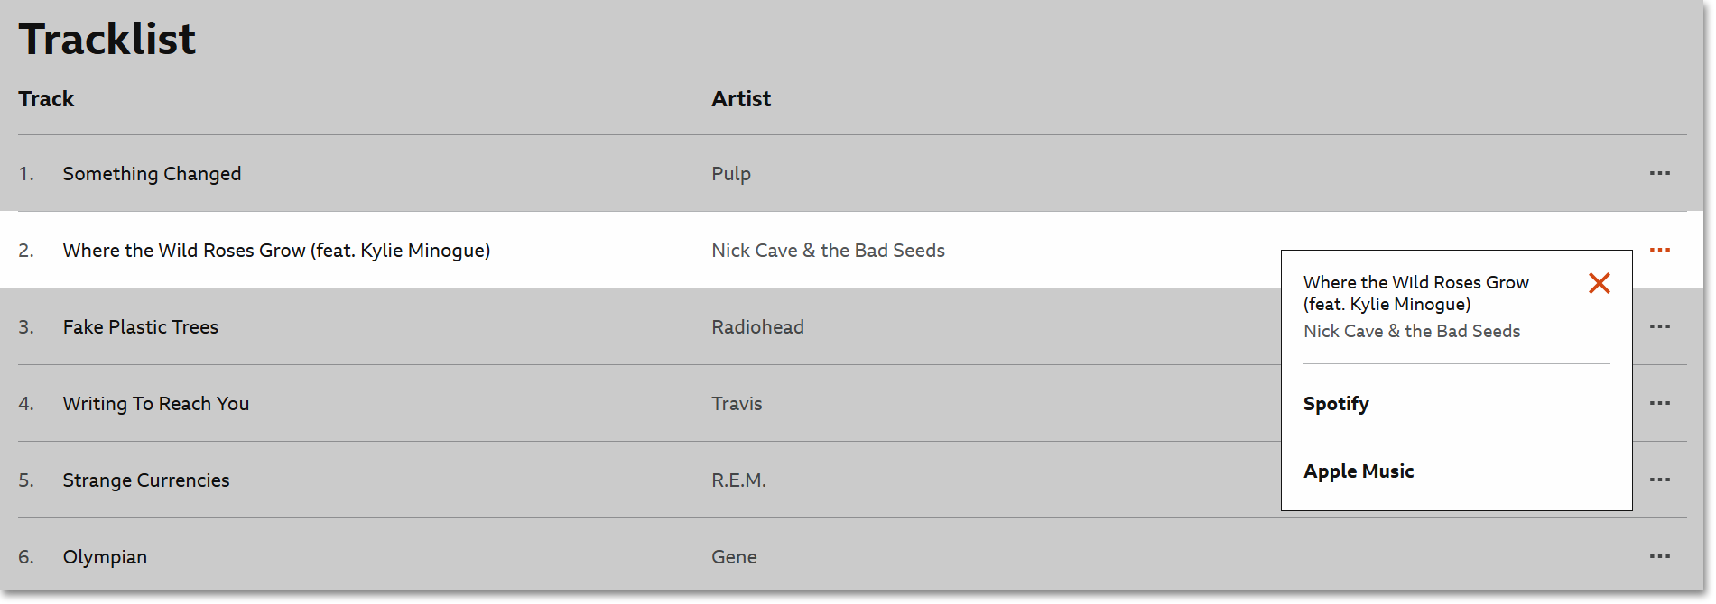This screenshot has width=1716, height=604.
Task: Open streaming options for Writing To Reach You
Action: tap(1661, 403)
